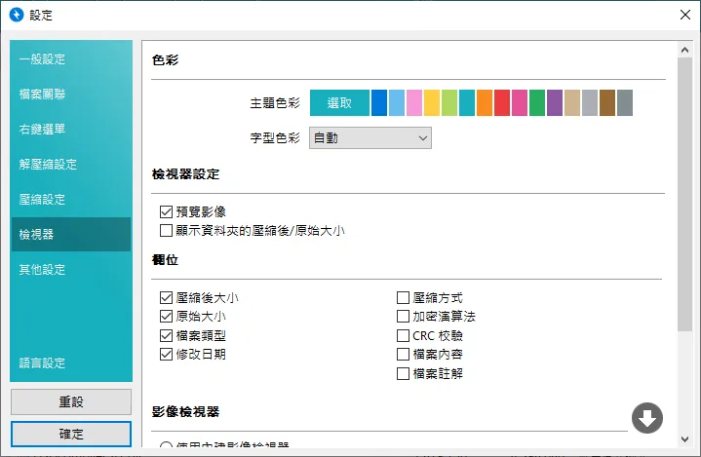Click the 選取 theme color button
Screen dimensions: 701x457
point(339,102)
